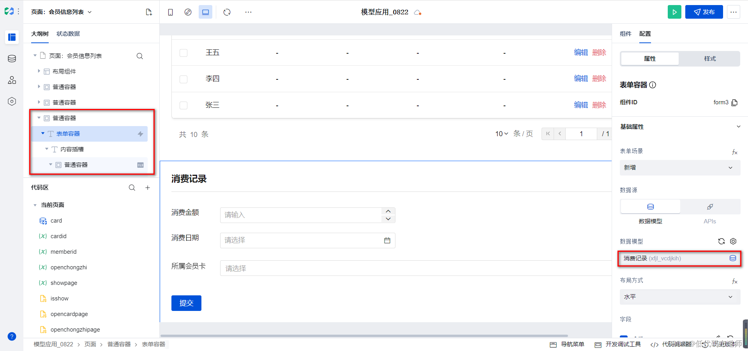Screen dimensions: 748x351
Task: Click the cloud save status icon
Action: [418, 12]
